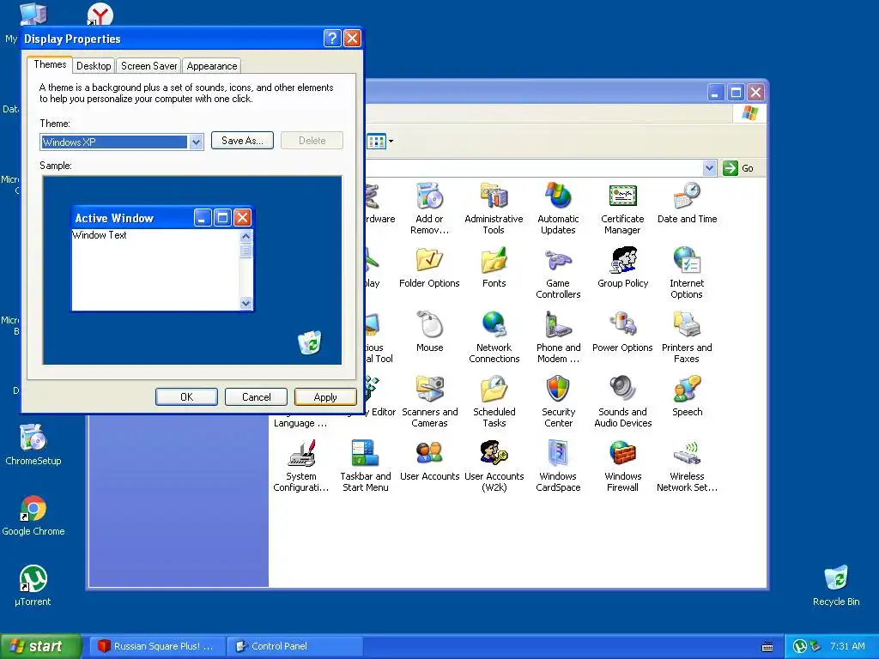
Task: Select ChromeSetup desktop icon
Action: pos(33,438)
